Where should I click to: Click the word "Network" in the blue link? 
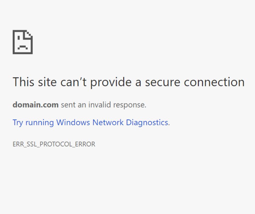coord(108,122)
